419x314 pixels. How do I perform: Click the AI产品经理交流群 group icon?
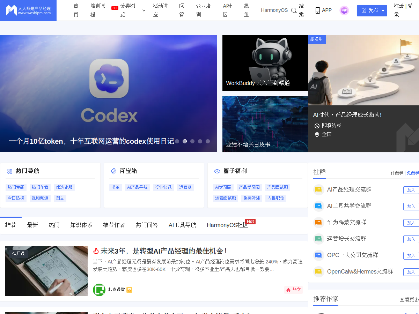pyautogui.click(x=319, y=189)
